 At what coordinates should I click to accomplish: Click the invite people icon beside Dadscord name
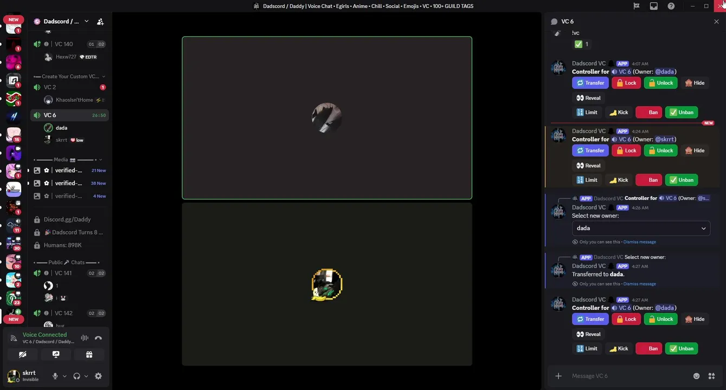100,22
